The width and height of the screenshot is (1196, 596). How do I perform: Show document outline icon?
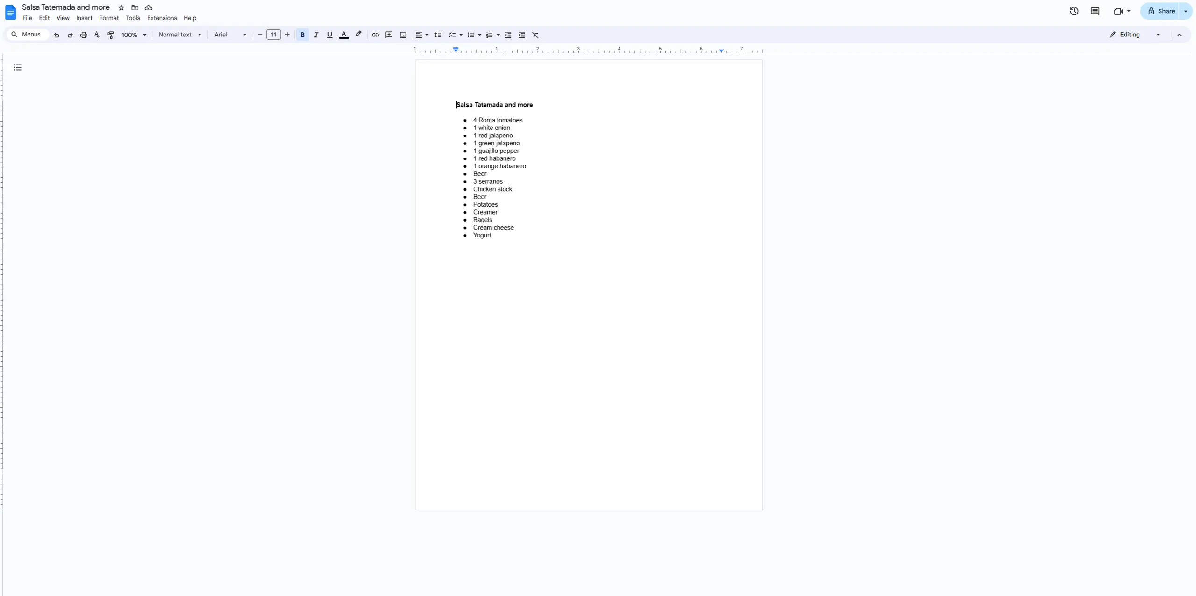point(18,67)
